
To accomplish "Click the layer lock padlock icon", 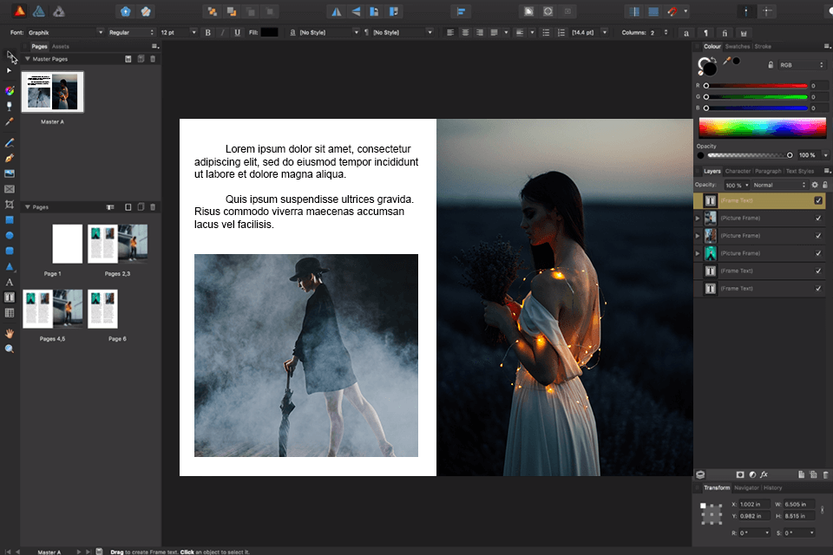I will click(824, 185).
